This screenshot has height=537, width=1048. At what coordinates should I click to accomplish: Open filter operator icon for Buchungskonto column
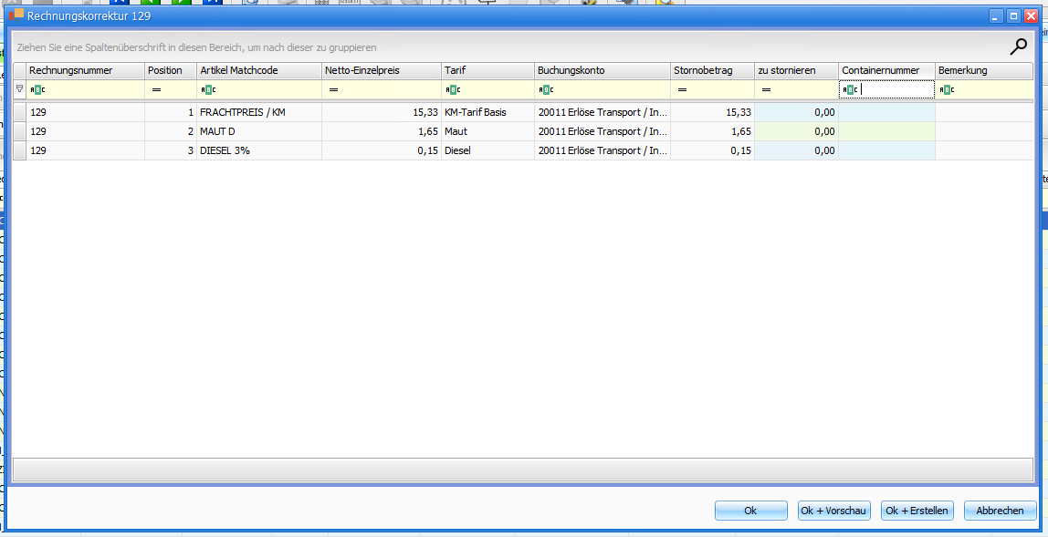pos(546,89)
